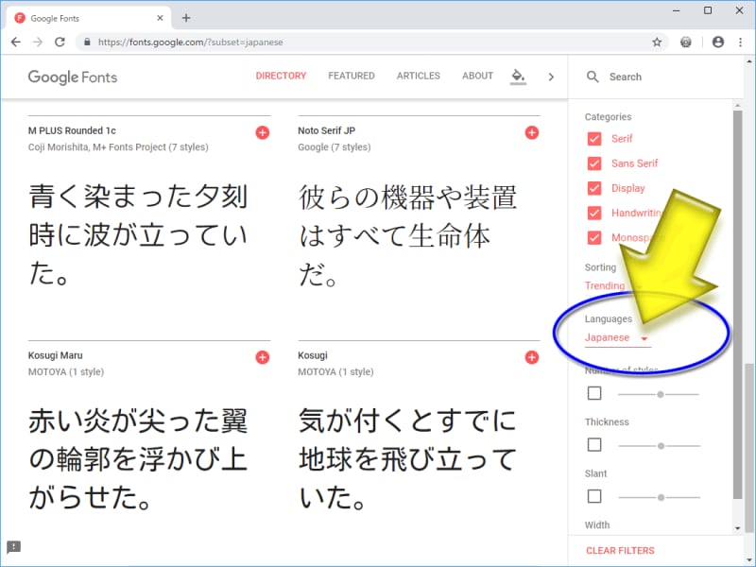Click the search magnifier icon in the sidebar
Viewport: 756px width, 567px height.
coord(592,77)
